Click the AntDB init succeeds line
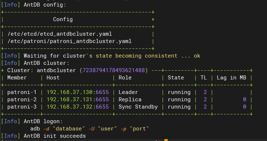This screenshot has width=267, height=141. tap(43, 136)
